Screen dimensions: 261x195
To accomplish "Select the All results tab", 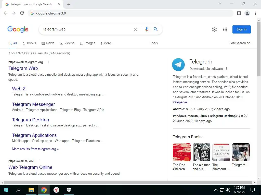I will coord(13,43).
